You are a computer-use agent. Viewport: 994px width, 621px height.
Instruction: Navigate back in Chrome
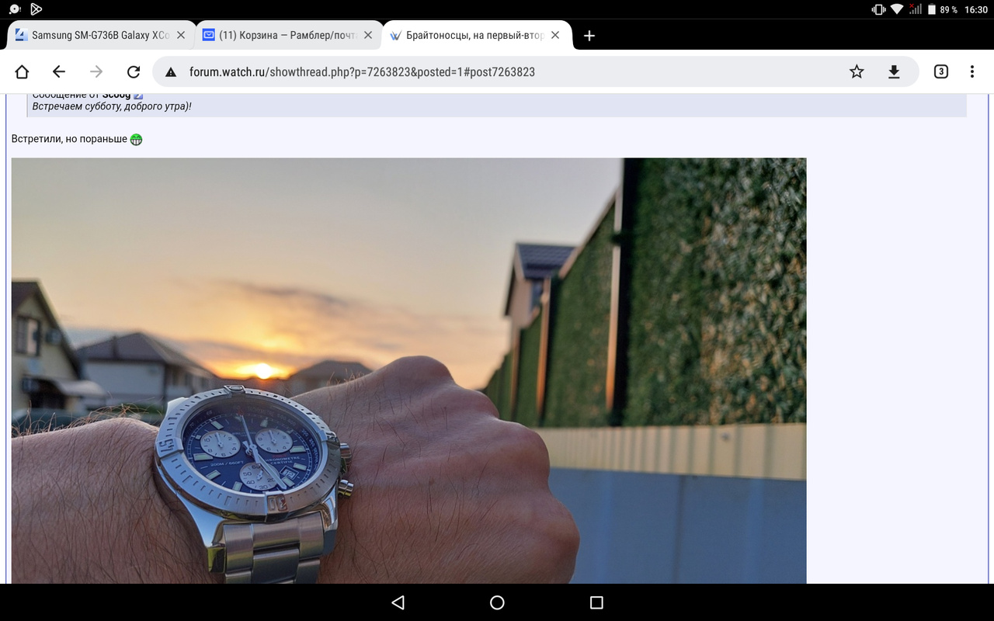pos(59,72)
